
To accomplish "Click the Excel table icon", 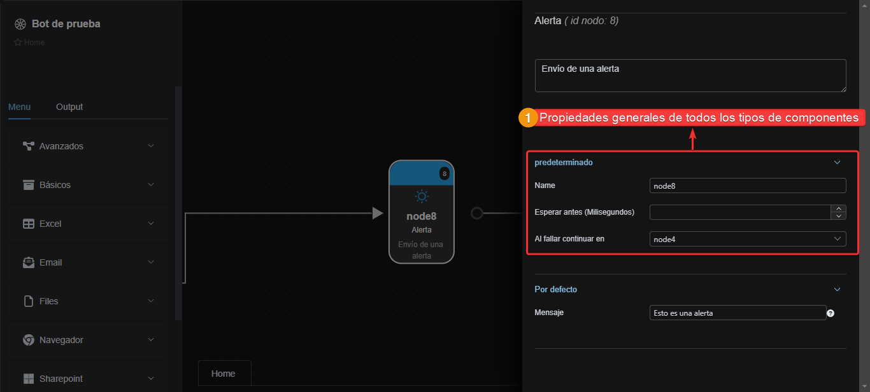I will pyautogui.click(x=28, y=224).
